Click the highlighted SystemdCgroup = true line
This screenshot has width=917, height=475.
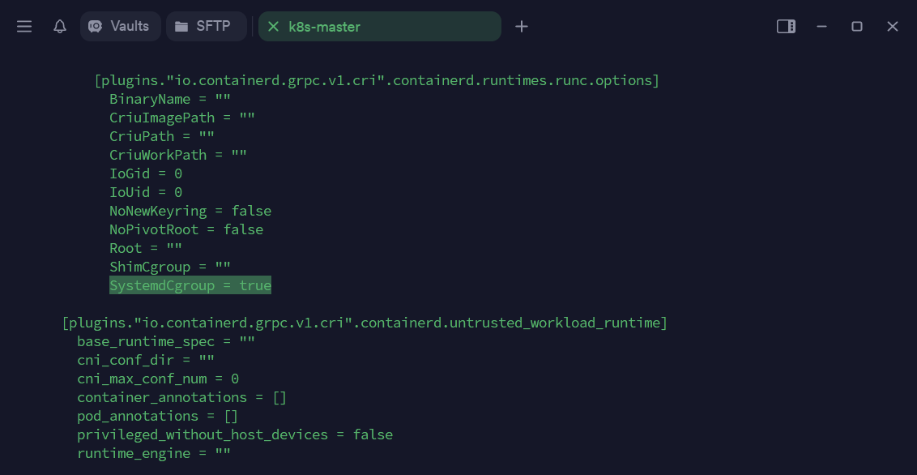190,285
